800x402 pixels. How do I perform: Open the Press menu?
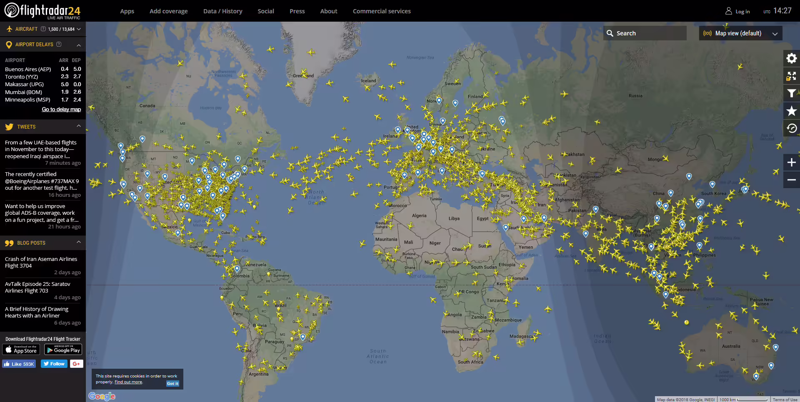pyautogui.click(x=297, y=11)
